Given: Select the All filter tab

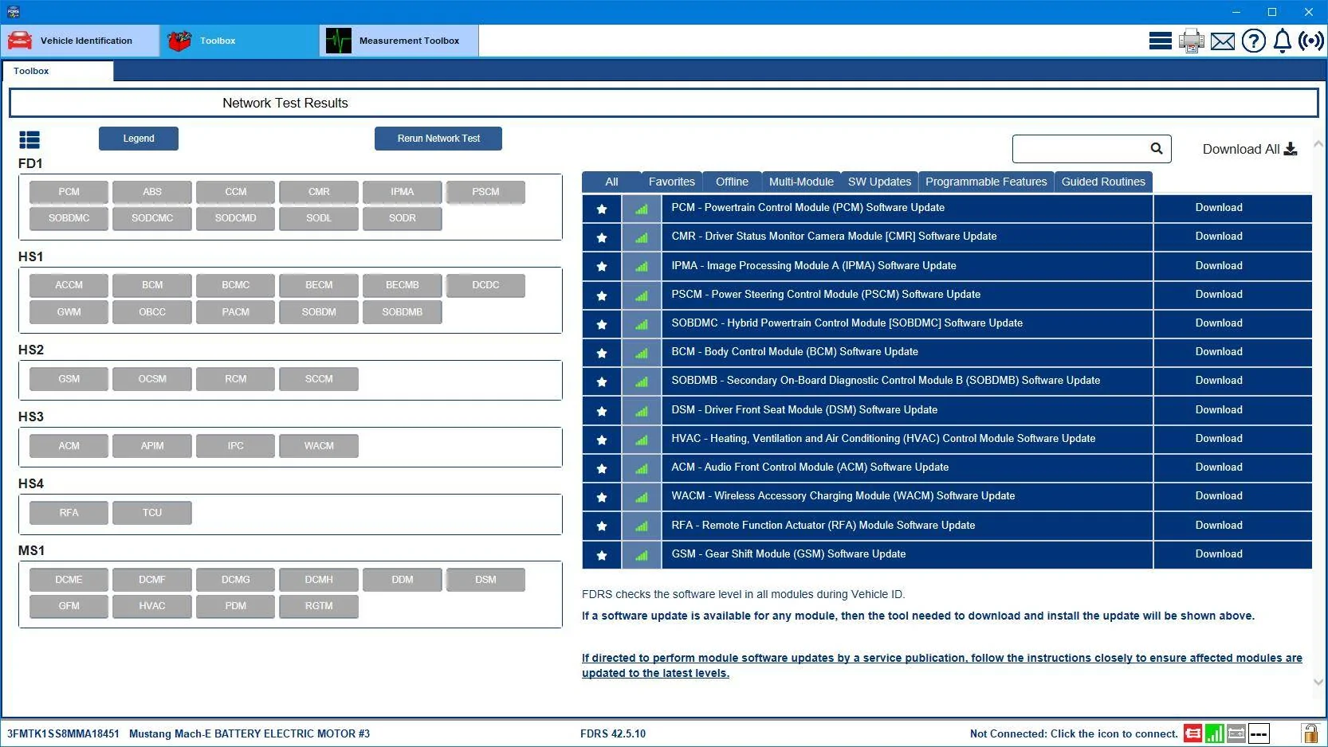Looking at the screenshot, I should pyautogui.click(x=611, y=182).
